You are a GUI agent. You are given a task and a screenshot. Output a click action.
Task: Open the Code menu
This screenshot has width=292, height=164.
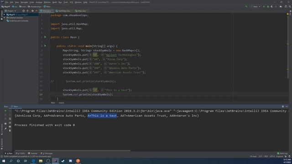32,2
